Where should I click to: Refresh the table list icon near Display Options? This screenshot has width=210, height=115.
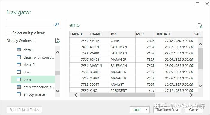coord(57,40)
